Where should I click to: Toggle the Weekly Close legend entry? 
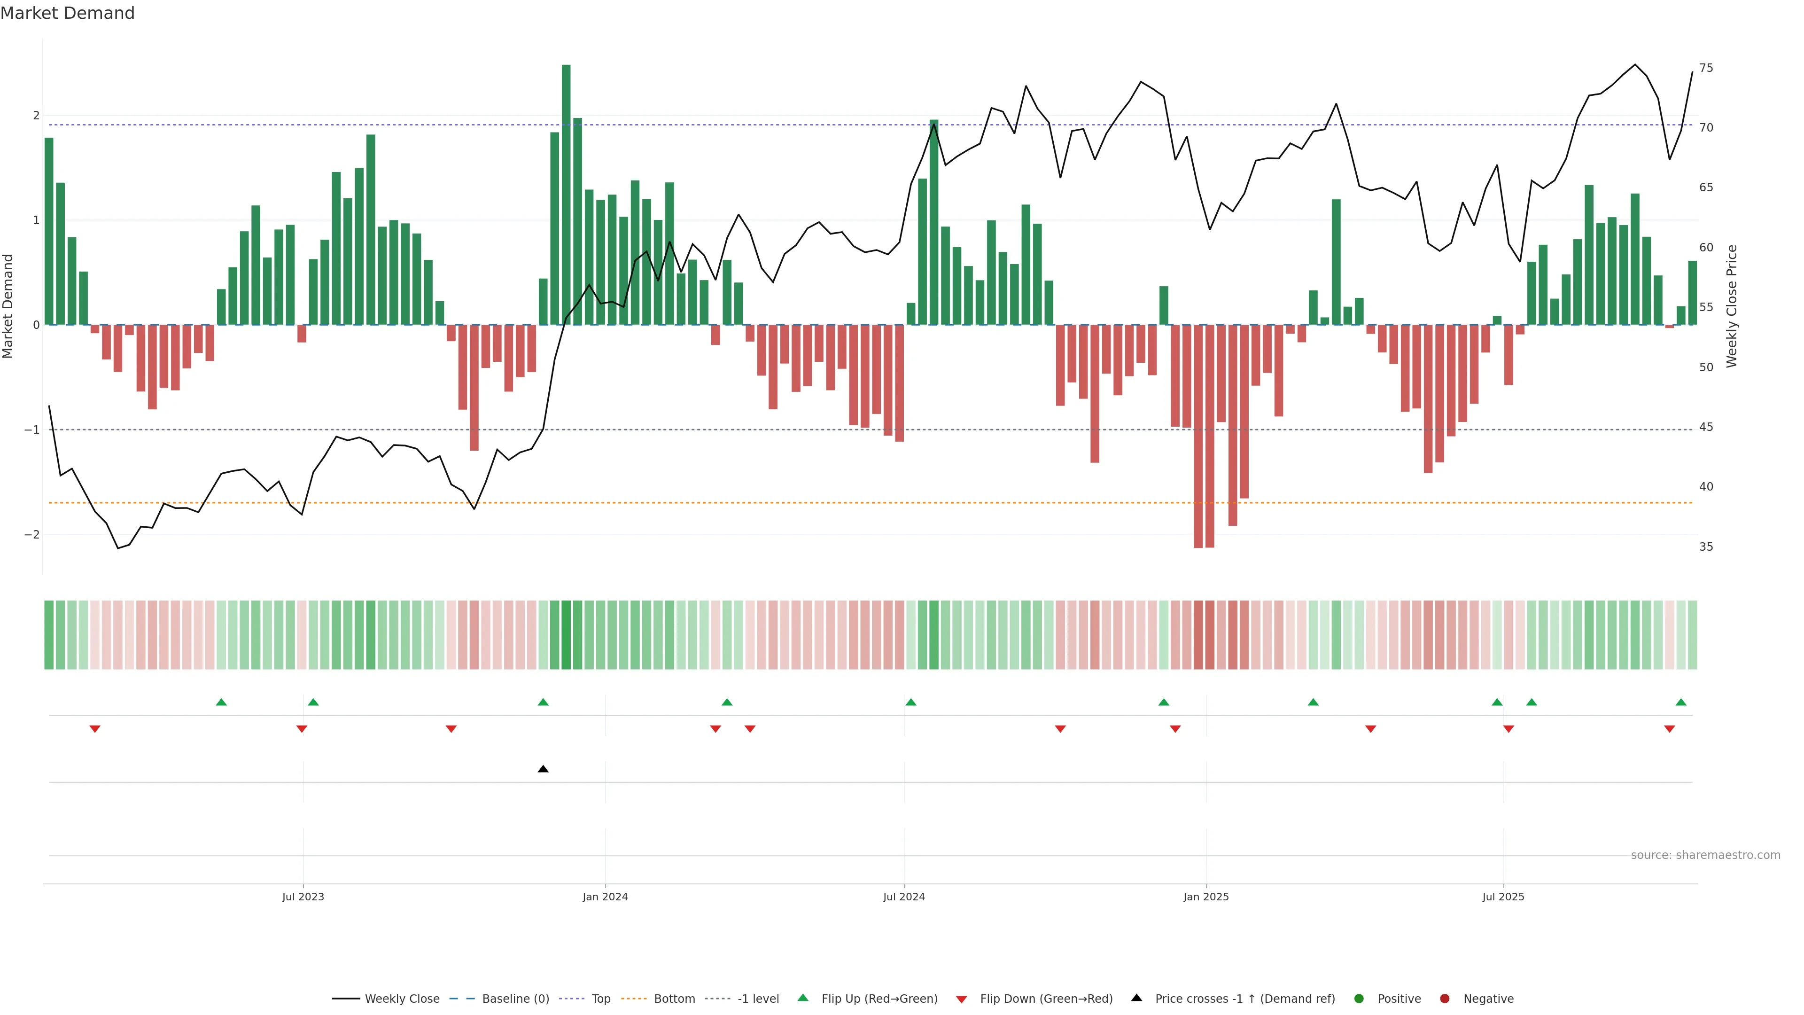coord(402,999)
